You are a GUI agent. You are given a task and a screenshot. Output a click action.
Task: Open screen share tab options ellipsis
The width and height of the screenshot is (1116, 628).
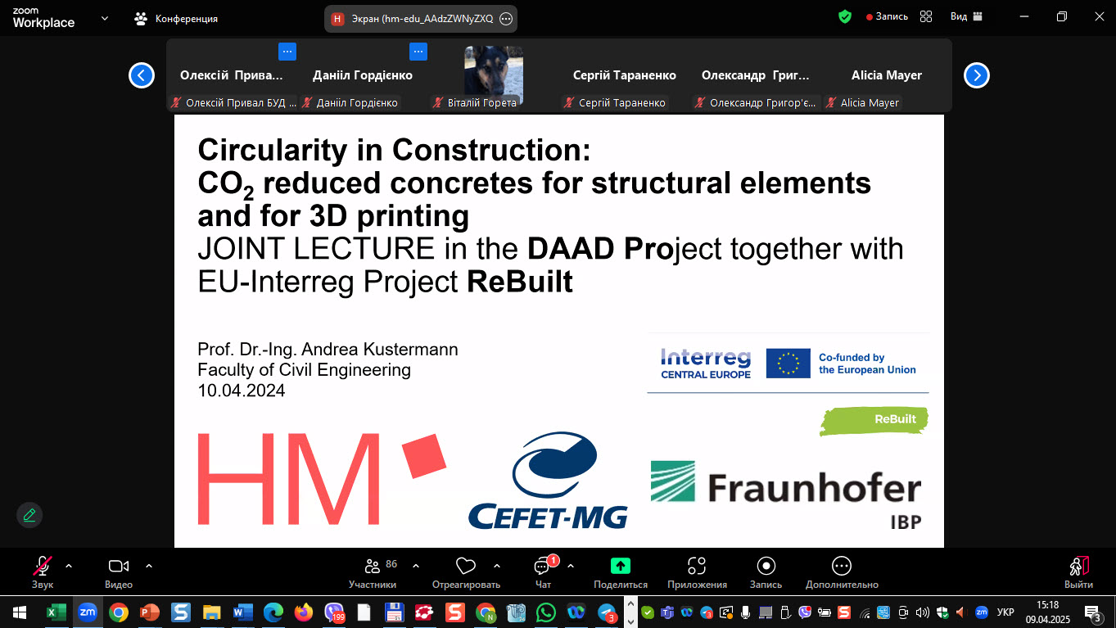506,19
